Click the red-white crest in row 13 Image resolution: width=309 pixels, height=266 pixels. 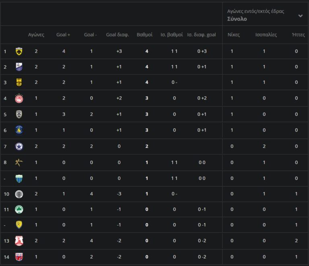pos(19,241)
